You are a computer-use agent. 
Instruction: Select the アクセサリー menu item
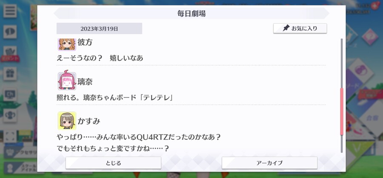pyautogui.click(x=20, y=153)
